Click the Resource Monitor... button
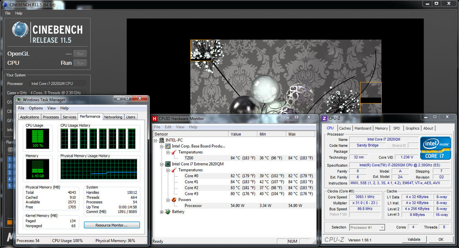Viewport: 459px width, 248px height. pyautogui.click(x=111, y=225)
